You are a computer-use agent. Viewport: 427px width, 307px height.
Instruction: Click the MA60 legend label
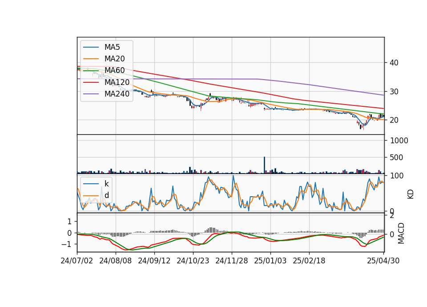coord(114,70)
